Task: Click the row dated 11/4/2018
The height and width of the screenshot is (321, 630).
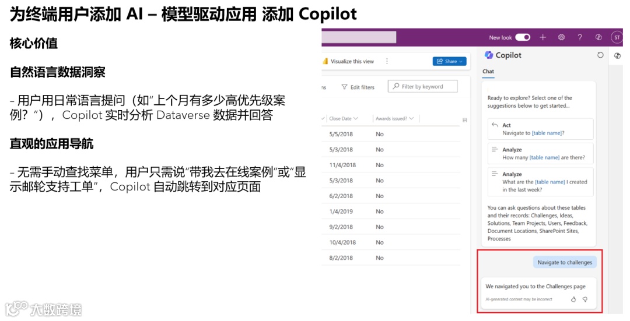Action: (390, 165)
